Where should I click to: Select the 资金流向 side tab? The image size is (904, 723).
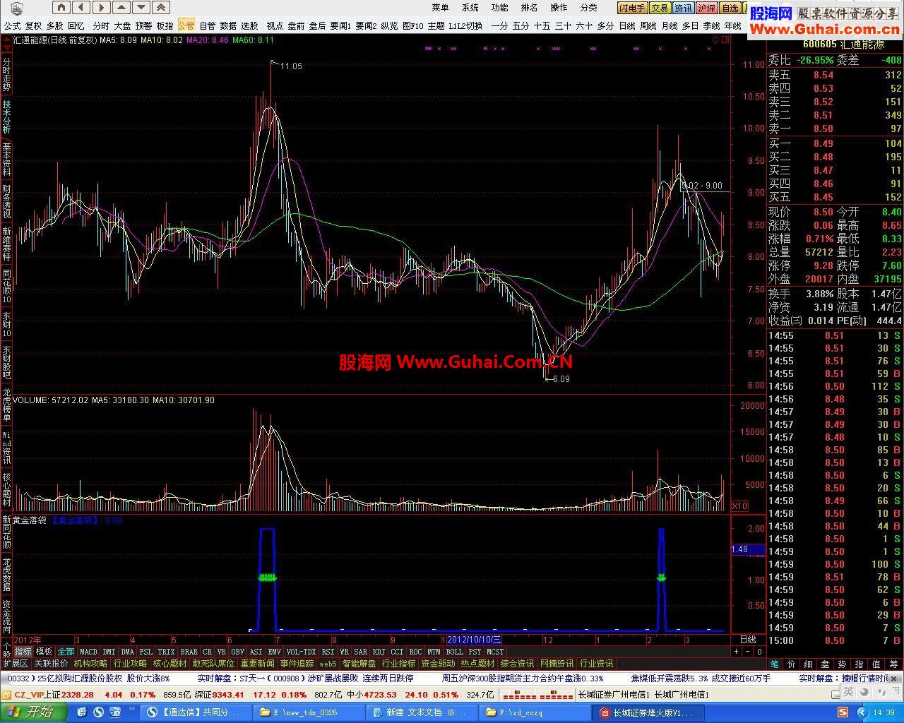tap(6, 618)
